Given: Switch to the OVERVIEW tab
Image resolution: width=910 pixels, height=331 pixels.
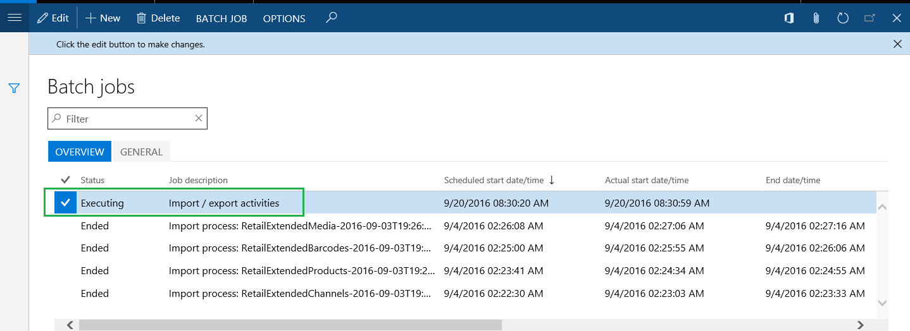Looking at the screenshot, I should pos(80,152).
